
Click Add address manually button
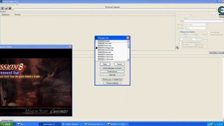coord(216,53)
